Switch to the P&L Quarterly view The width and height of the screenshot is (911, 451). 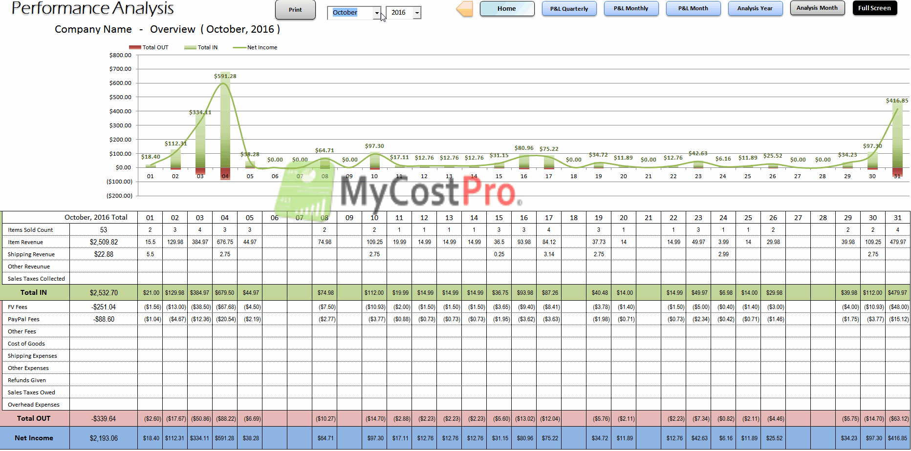(569, 9)
